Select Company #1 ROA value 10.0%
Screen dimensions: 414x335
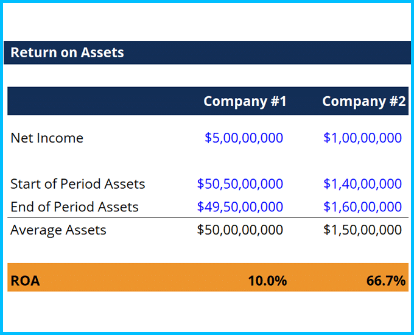[x=267, y=281]
